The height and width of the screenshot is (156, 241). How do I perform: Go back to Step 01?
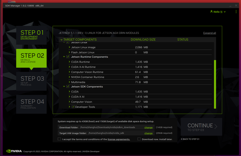[x=190, y=139]
